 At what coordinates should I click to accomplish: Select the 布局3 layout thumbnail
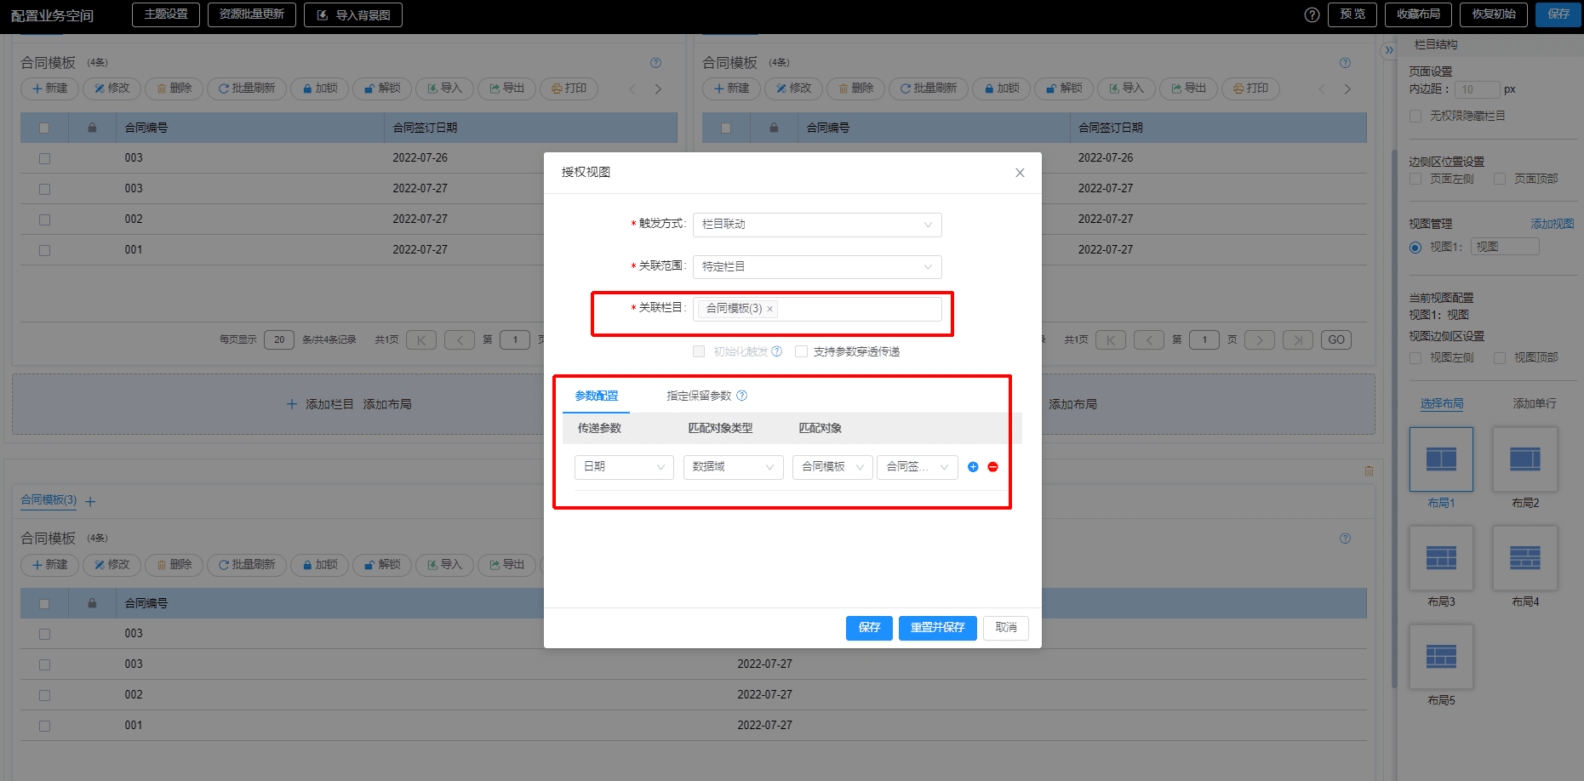(1441, 558)
